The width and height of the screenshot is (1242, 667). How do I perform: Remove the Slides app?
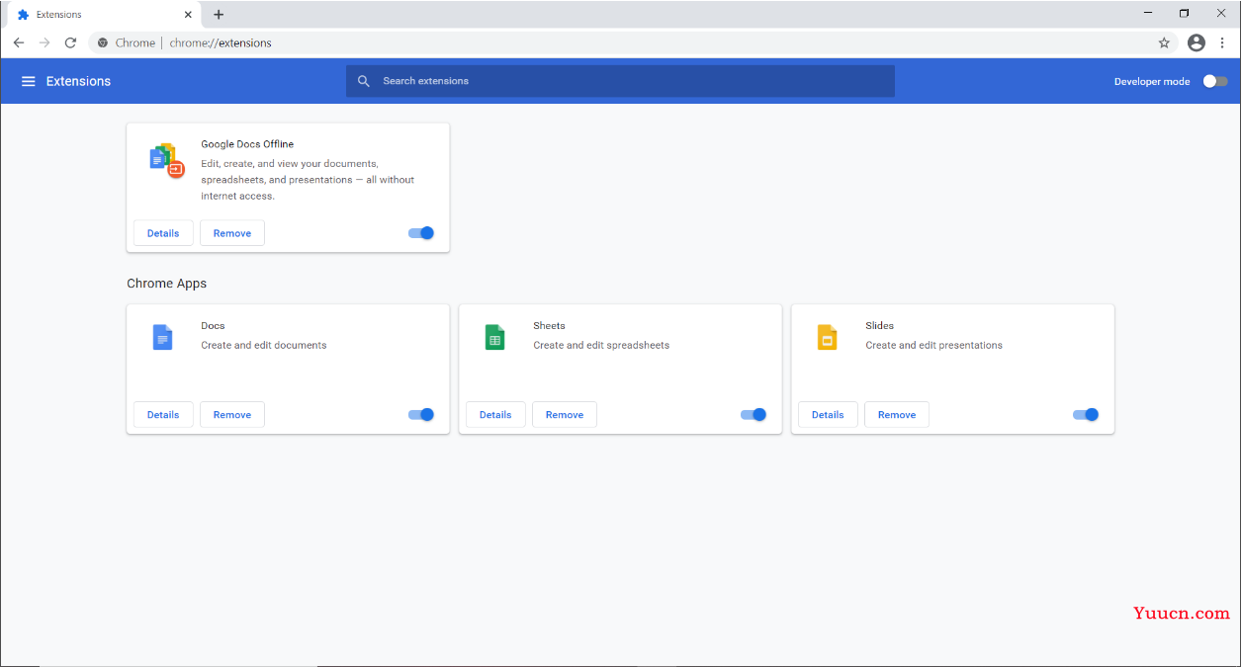[x=897, y=415]
